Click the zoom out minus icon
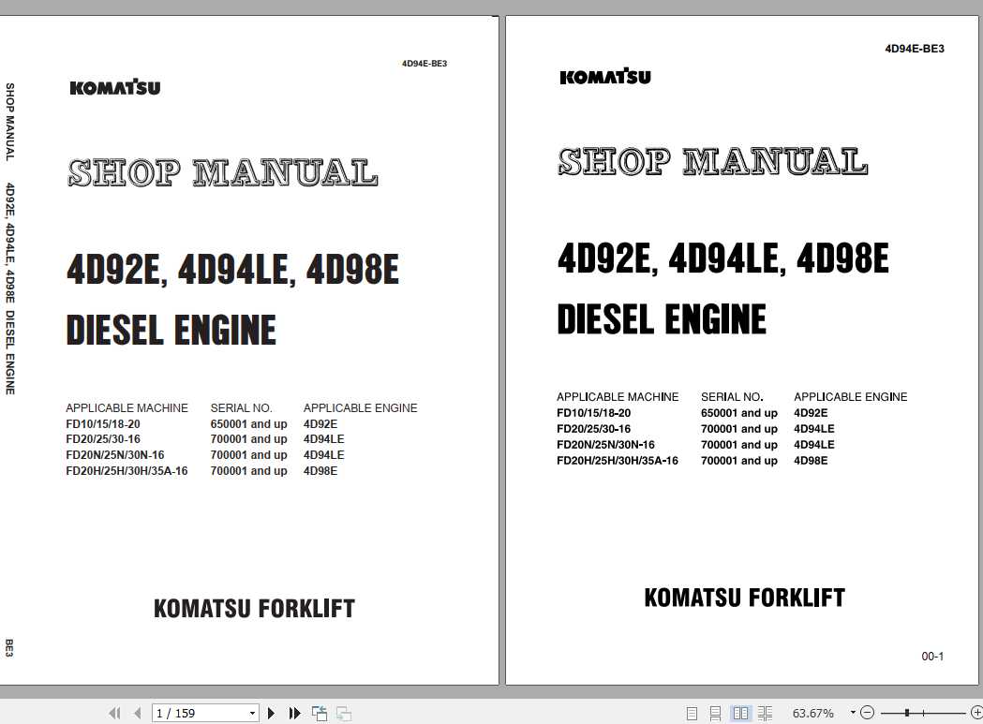 (x=867, y=713)
